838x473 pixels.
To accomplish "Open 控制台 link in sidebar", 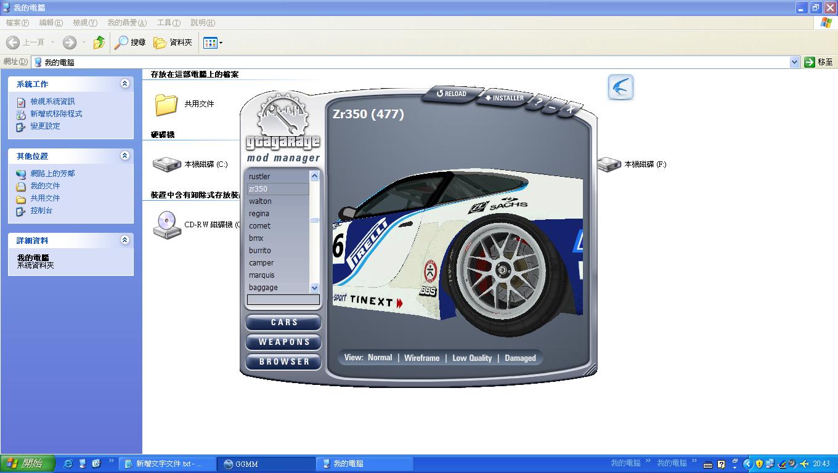I will (x=41, y=211).
